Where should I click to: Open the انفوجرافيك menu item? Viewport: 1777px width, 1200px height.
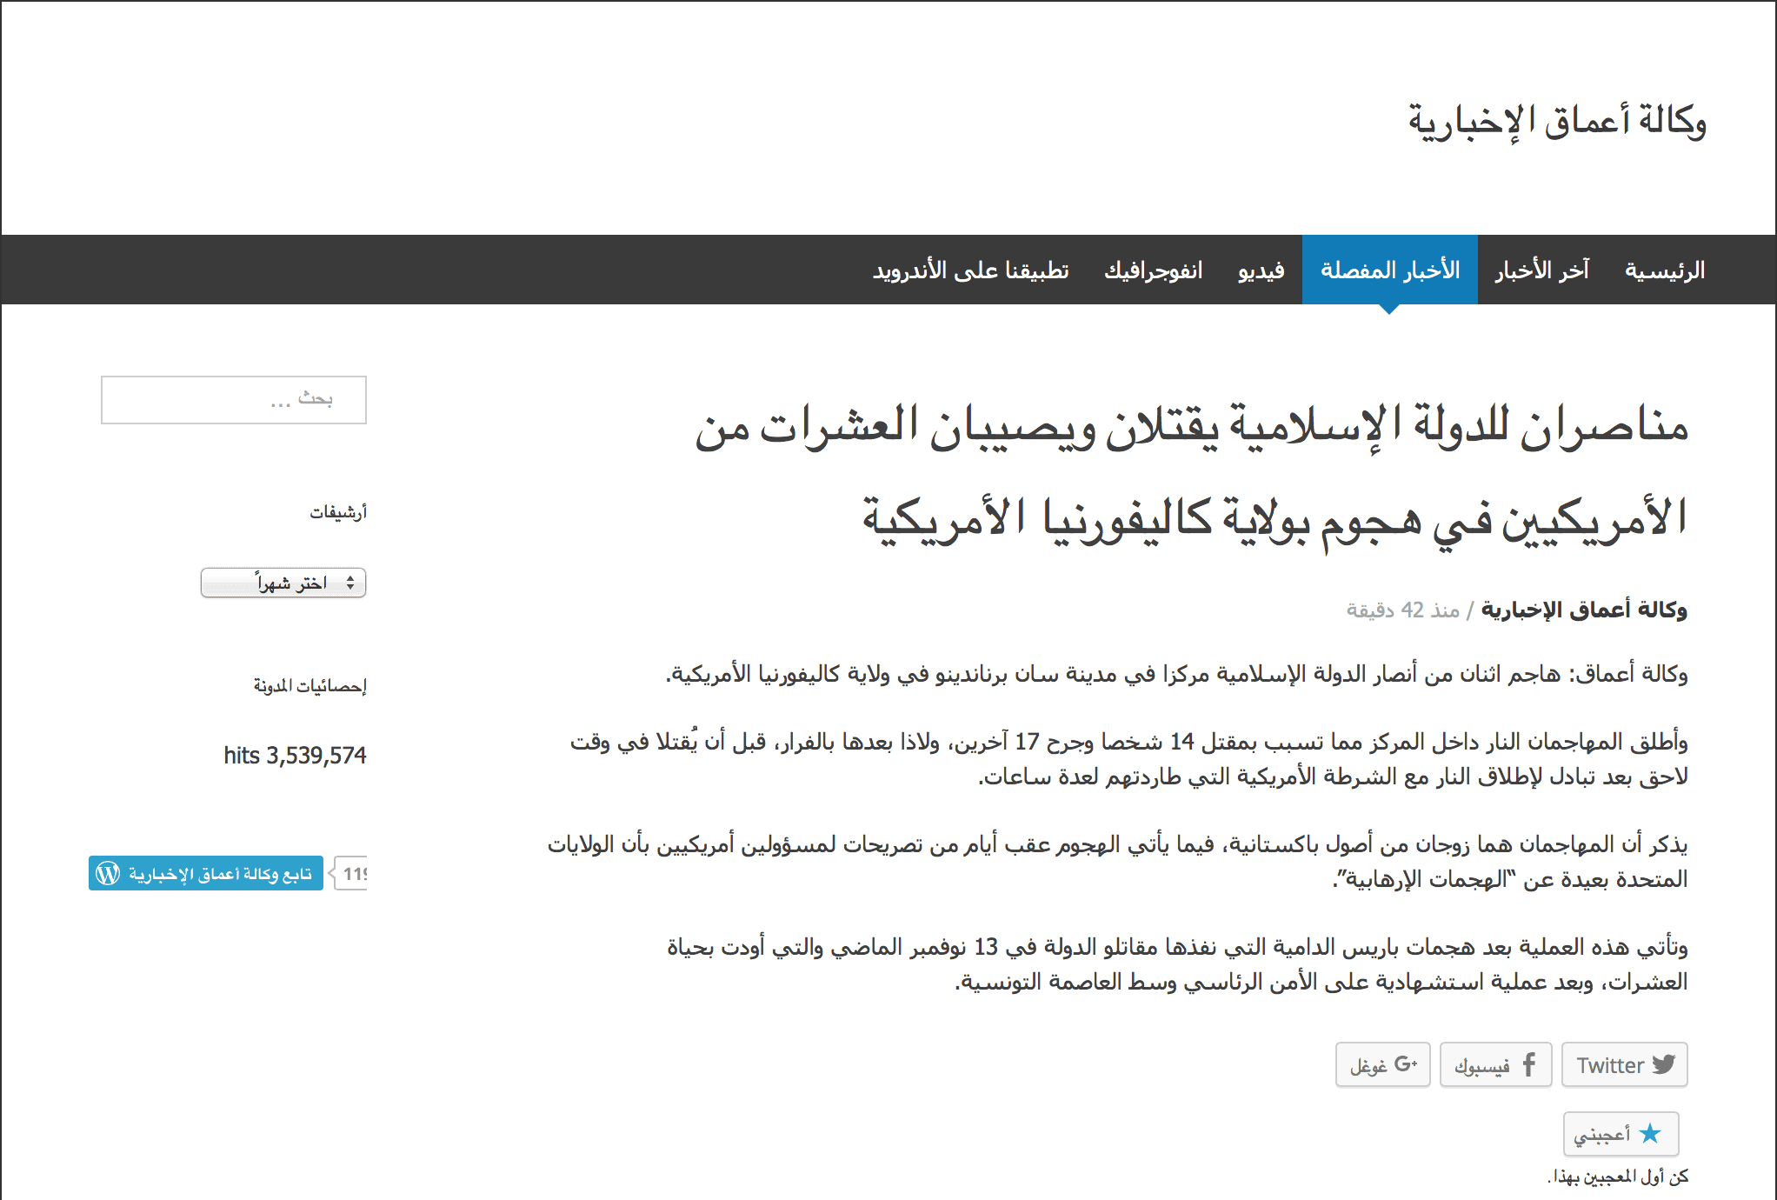(x=1153, y=270)
